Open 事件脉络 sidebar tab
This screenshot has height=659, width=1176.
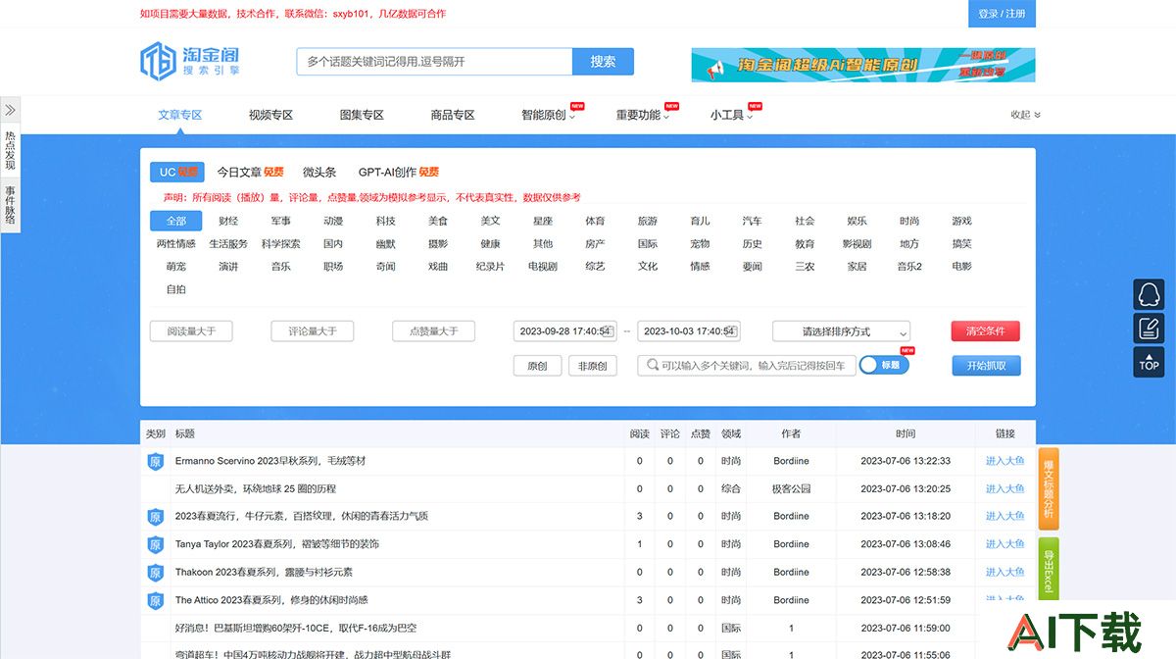10,205
